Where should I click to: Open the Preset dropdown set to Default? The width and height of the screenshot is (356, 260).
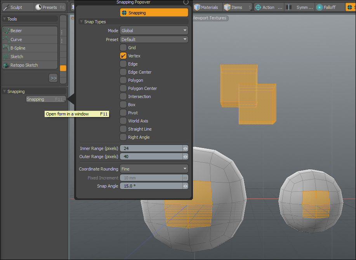pyautogui.click(x=154, y=40)
